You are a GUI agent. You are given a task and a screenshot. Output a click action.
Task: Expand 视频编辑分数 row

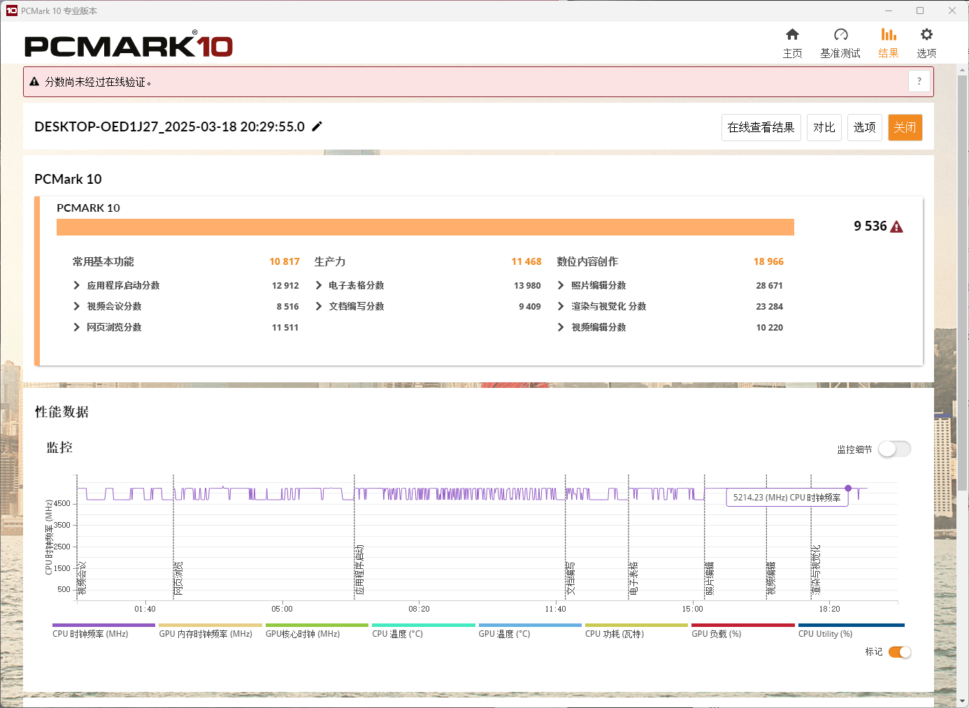(561, 327)
